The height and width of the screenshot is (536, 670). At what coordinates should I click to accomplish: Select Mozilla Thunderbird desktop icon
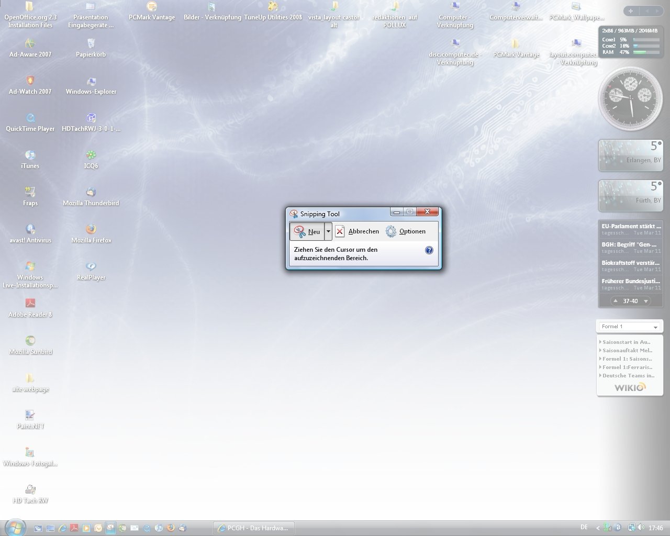(91, 196)
